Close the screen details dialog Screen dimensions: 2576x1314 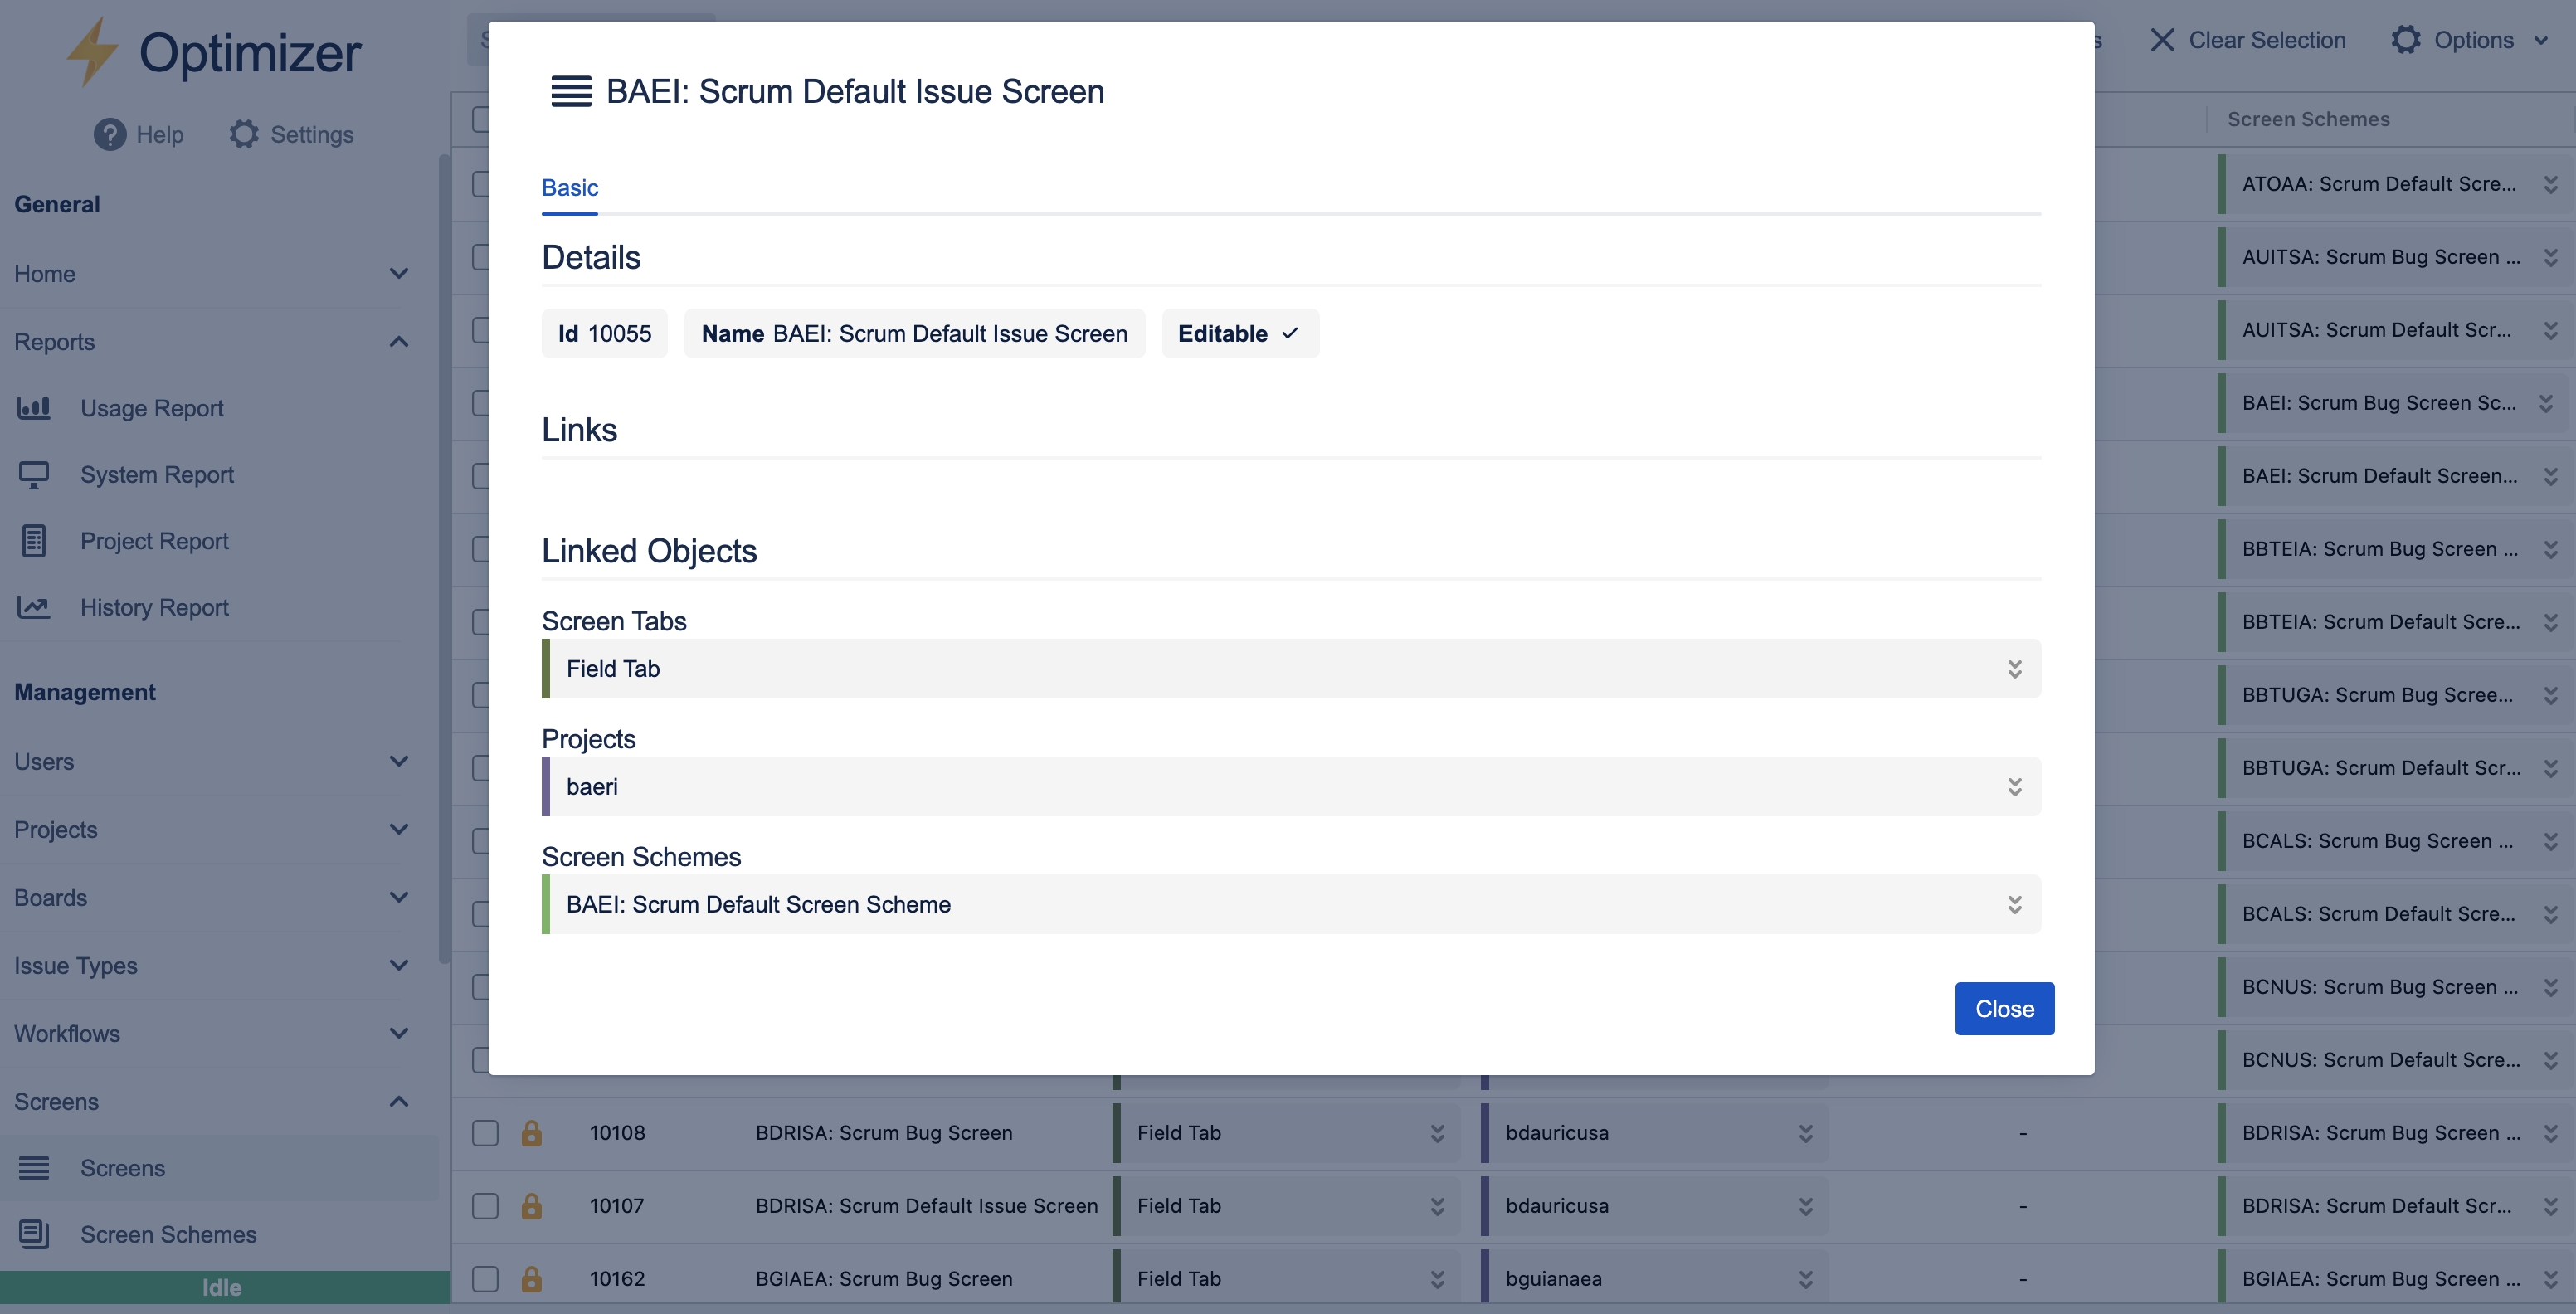click(2003, 1008)
